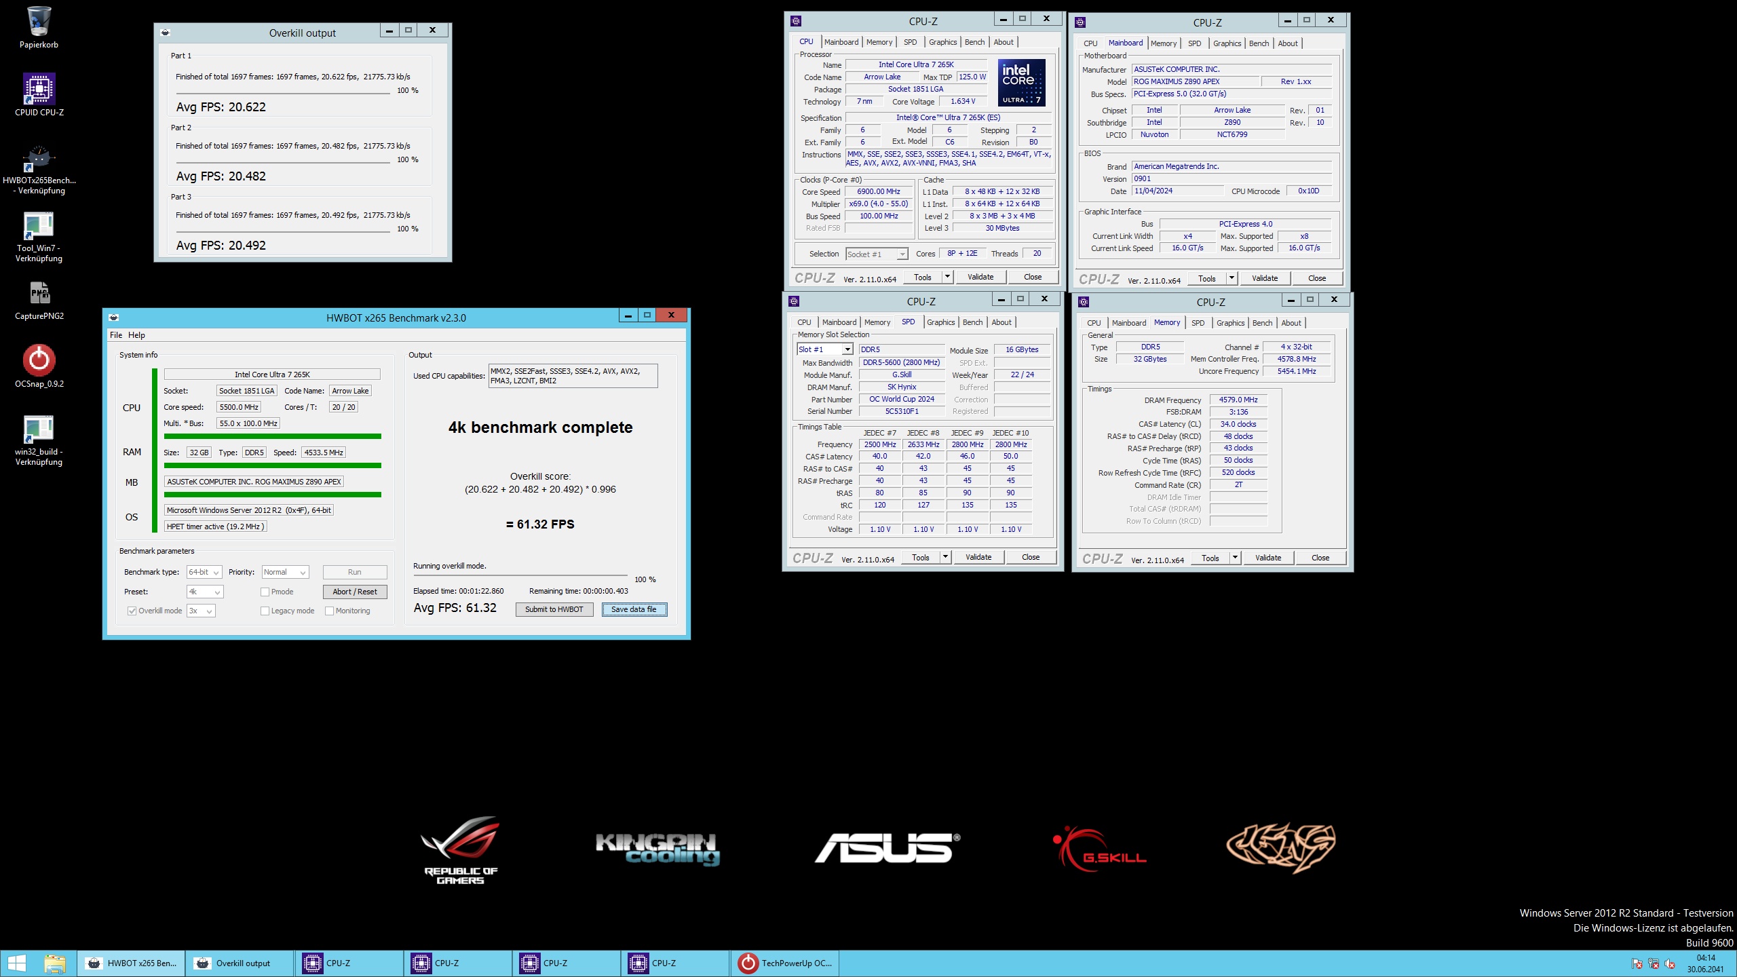Open HWBOTx265Bench desktop shortcut icon
Screen dimensions: 1737x977
(x=39, y=169)
